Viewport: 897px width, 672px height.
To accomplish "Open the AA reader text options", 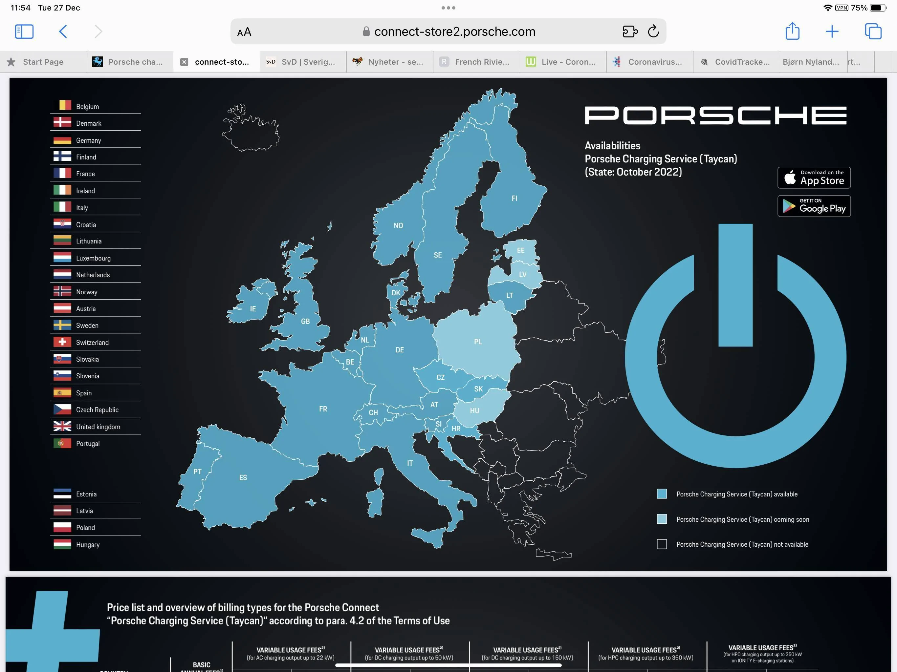I will click(x=244, y=32).
